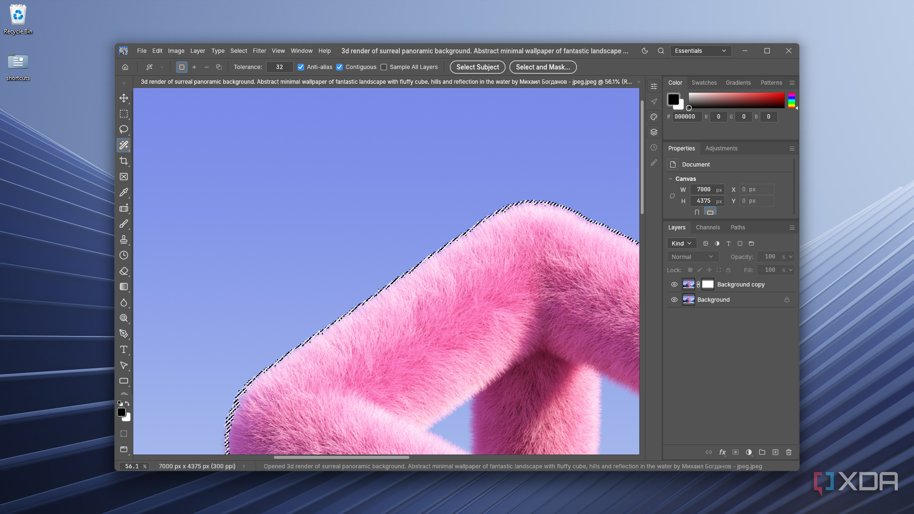Select the Lasso tool
914x514 pixels.
tap(124, 129)
